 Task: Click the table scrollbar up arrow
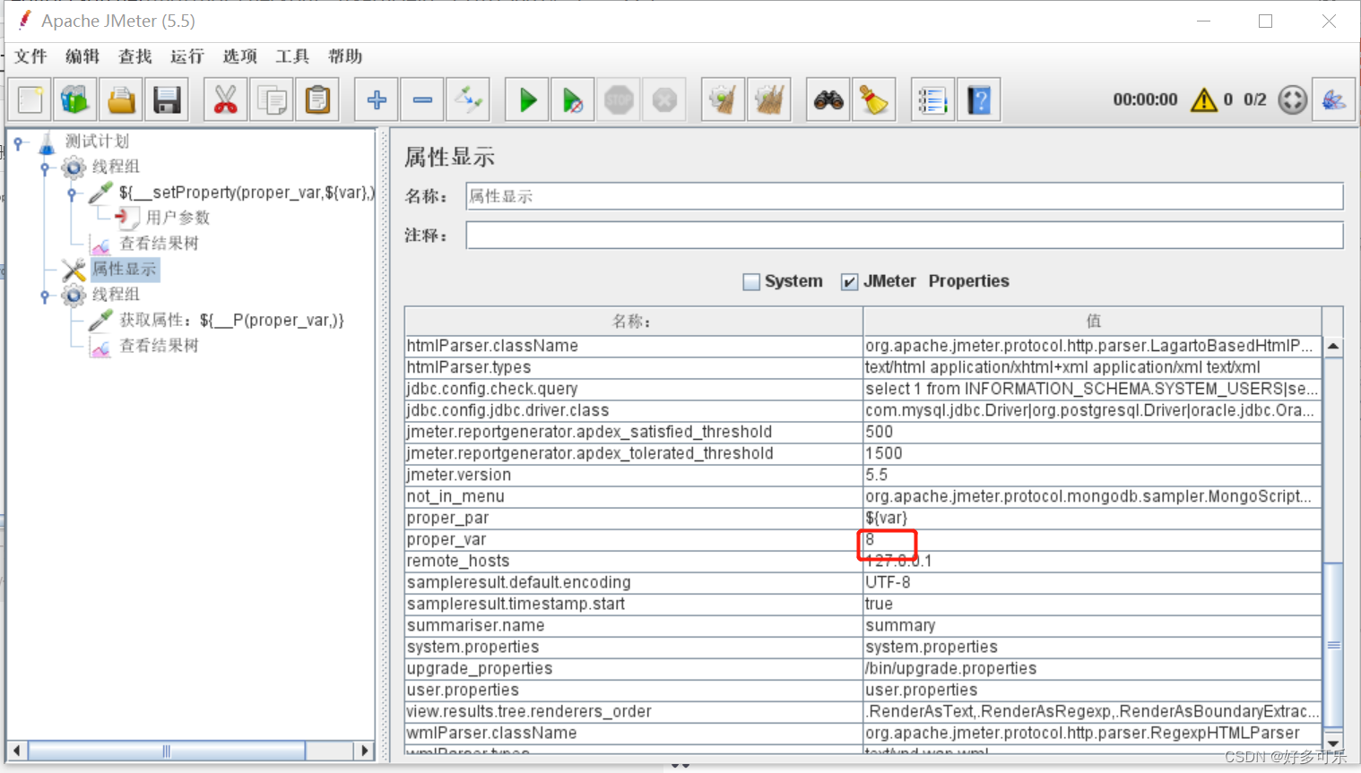[1333, 346]
